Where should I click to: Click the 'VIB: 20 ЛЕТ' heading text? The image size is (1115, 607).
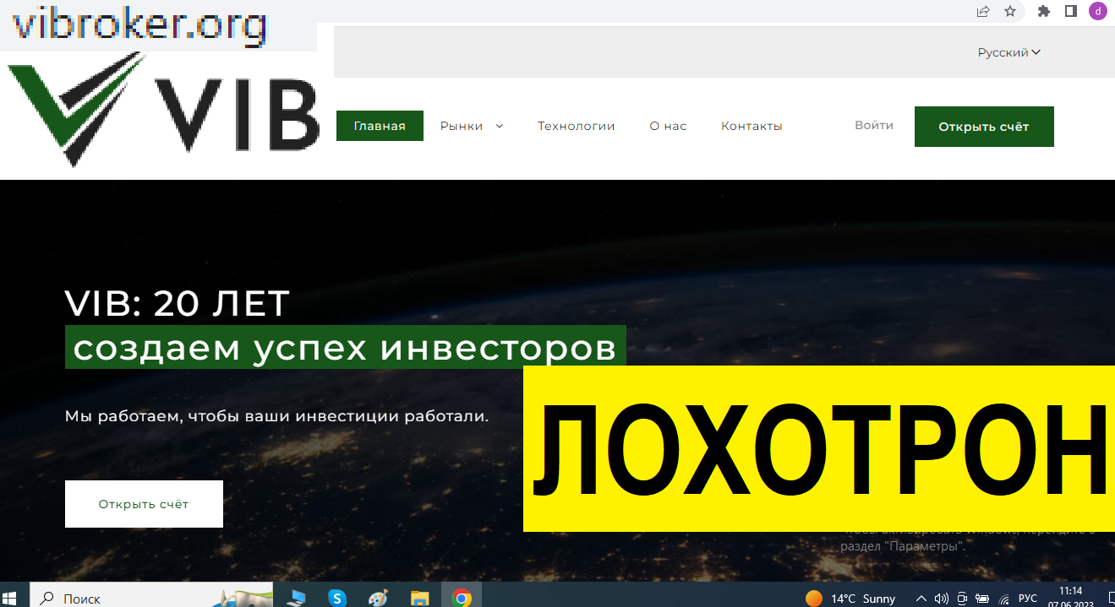click(x=178, y=304)
